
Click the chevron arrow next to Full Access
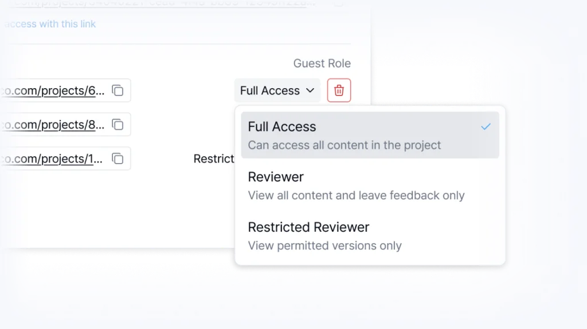click(310, 90)
